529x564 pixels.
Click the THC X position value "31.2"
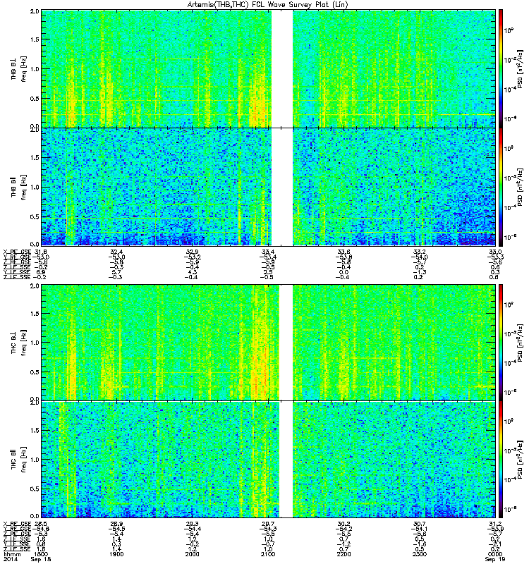tap(495, 524)
